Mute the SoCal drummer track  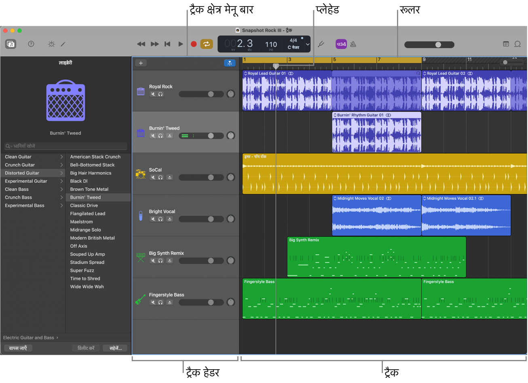tap(153, 178)
